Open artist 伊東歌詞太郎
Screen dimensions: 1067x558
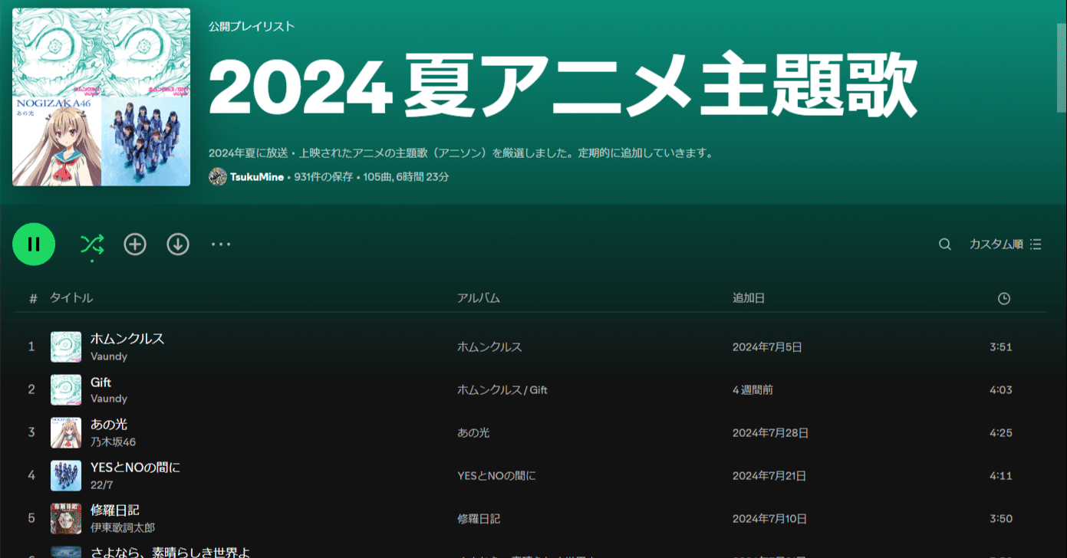tap(123, 528)
